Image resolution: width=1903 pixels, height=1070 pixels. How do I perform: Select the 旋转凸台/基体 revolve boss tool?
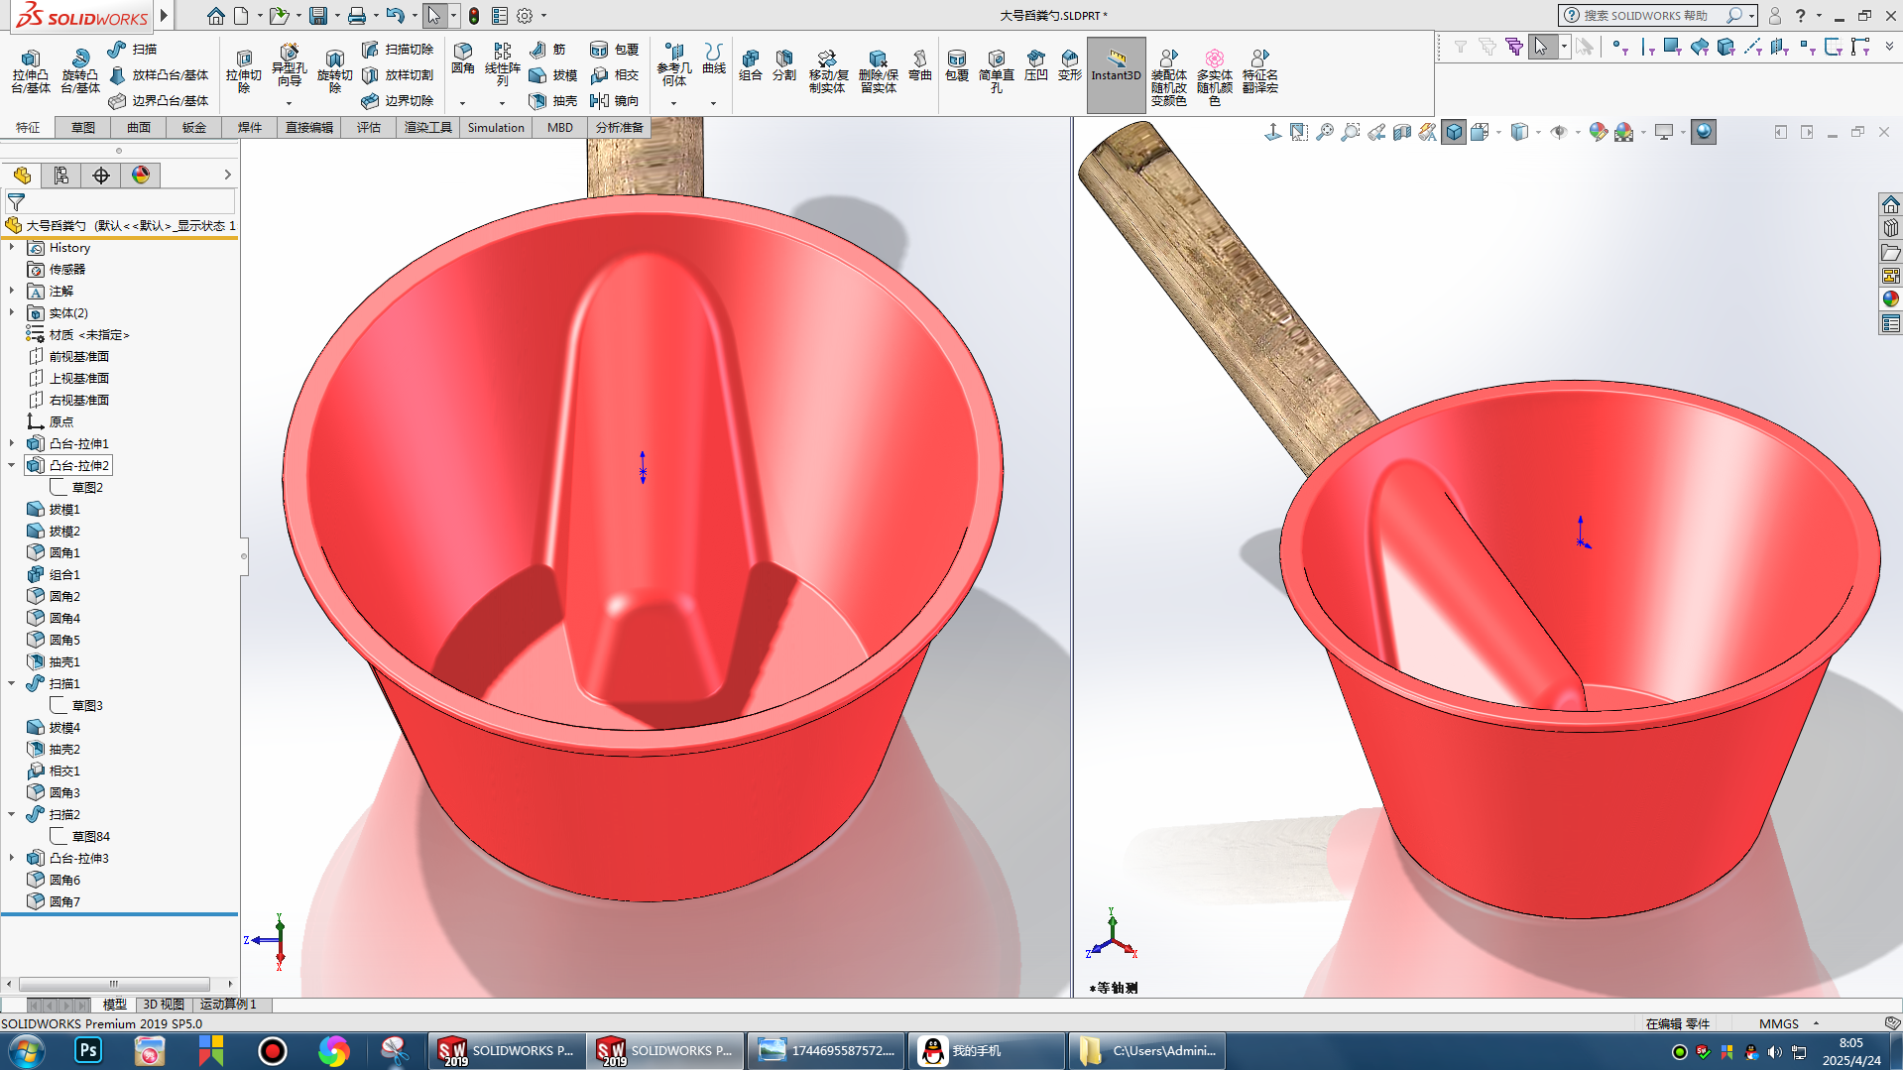79,71
